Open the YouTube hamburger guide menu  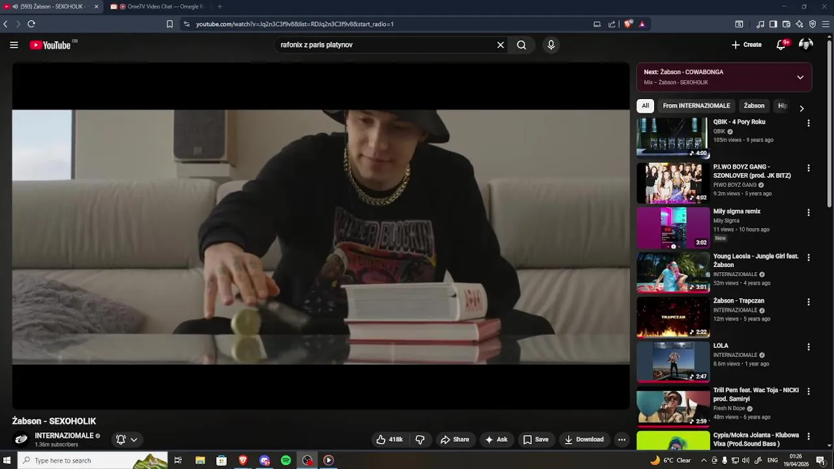(x=14, y=45)
